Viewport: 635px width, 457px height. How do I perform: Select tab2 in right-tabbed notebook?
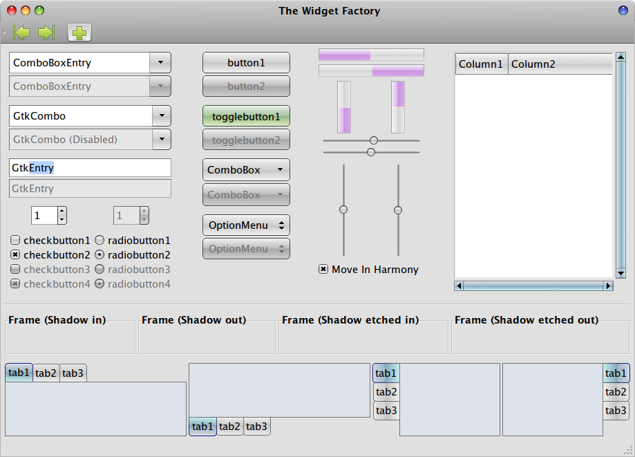[x=616, y=392]
